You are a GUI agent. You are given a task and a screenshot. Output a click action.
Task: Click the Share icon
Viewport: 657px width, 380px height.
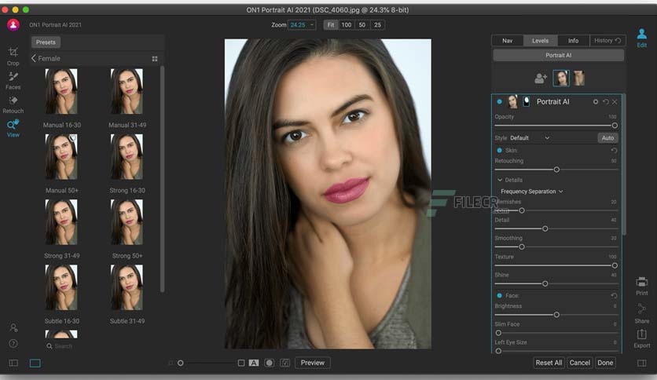coord(641,313)
